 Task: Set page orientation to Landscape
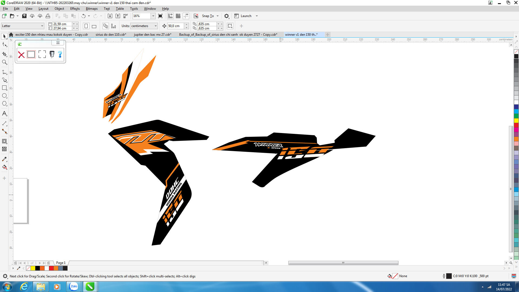(x=94, y=26)
